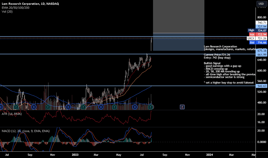Open the December 2022 dividend marker
The image size is (268, 158).
pyautogui.click(x=68, y=107)
